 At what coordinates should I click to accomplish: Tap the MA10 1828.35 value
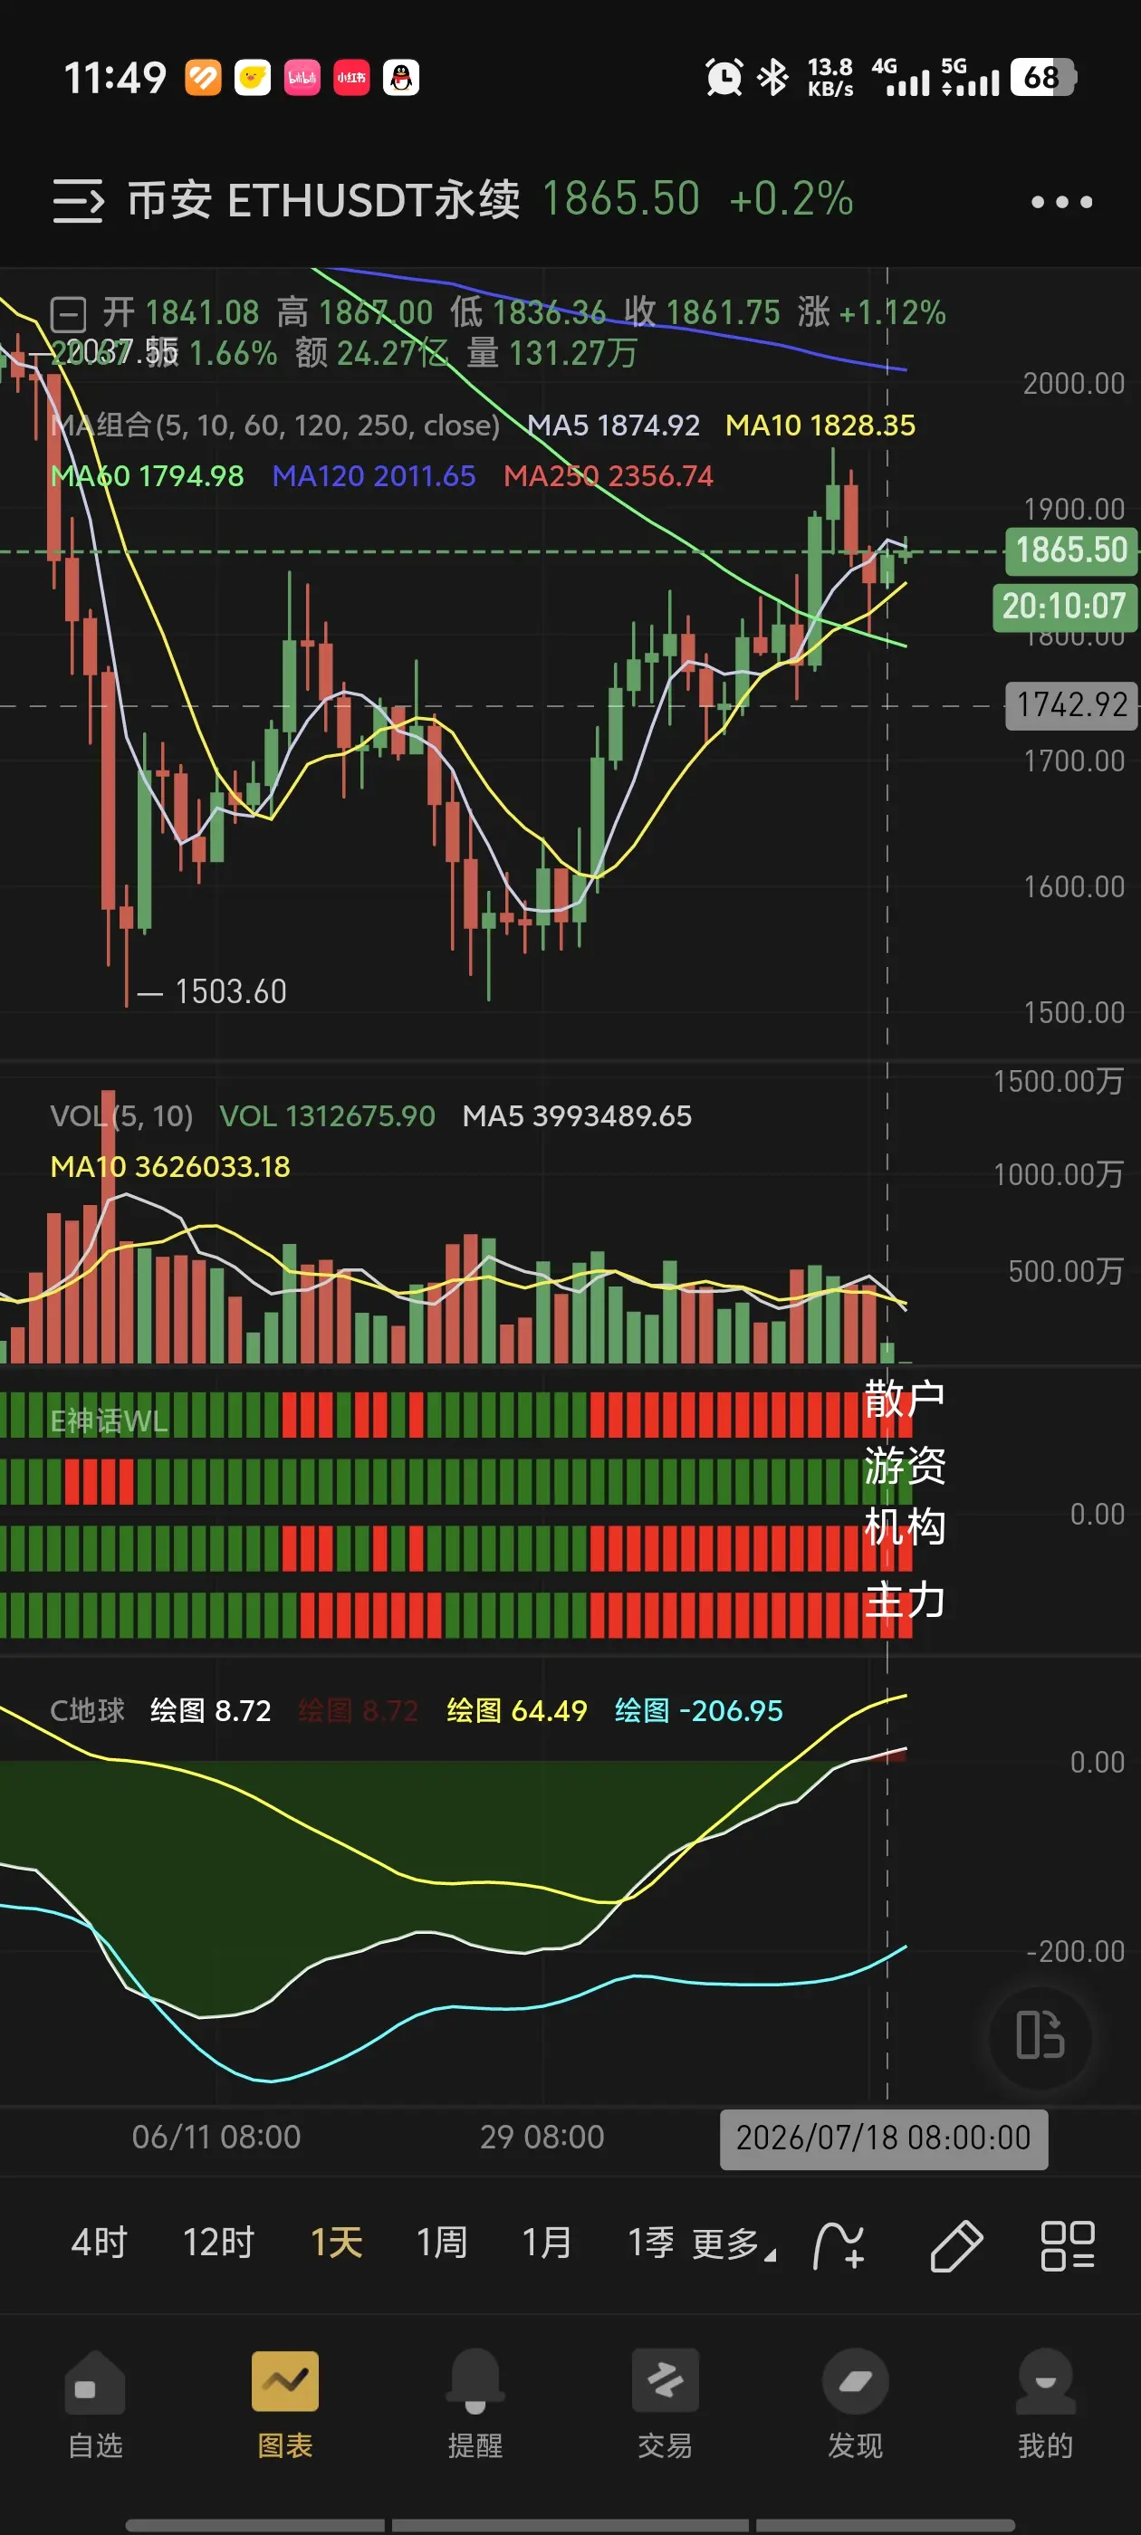point(820,426)
